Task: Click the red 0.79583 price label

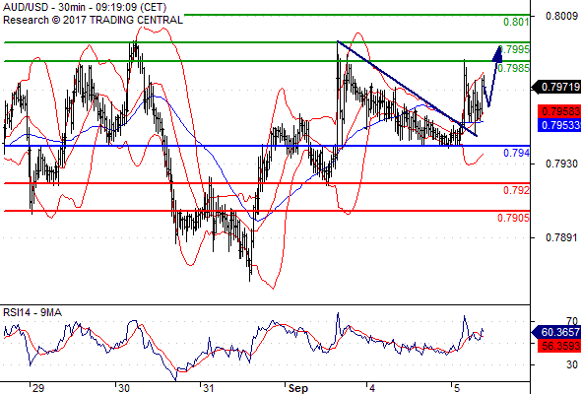Action: coord(559,111)
